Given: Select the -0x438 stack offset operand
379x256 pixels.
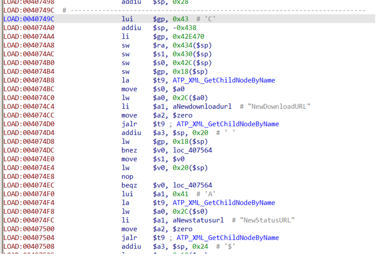Looking at the screenshot, I should point(185,28).
